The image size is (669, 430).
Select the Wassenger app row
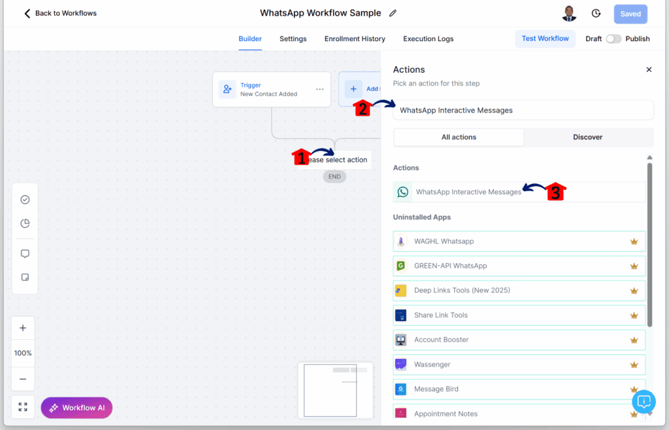point(519,364)
